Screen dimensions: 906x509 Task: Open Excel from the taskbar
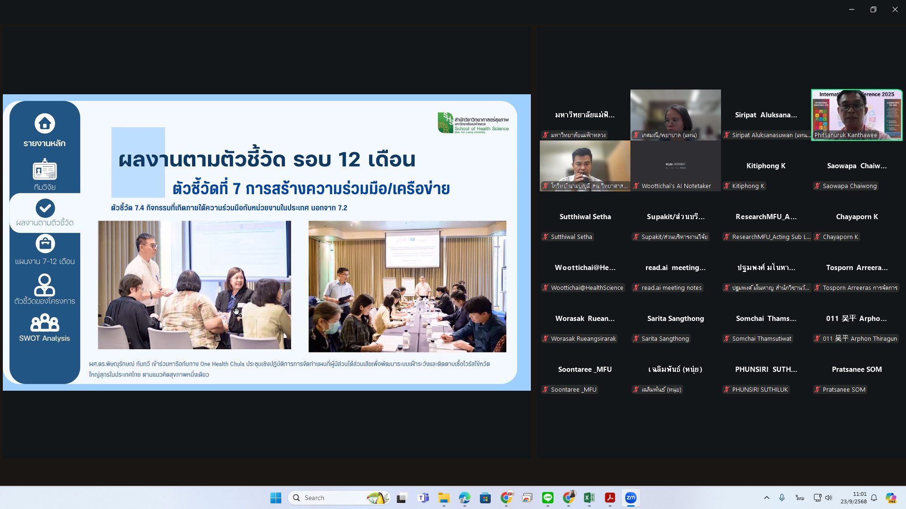pos(589,498)
